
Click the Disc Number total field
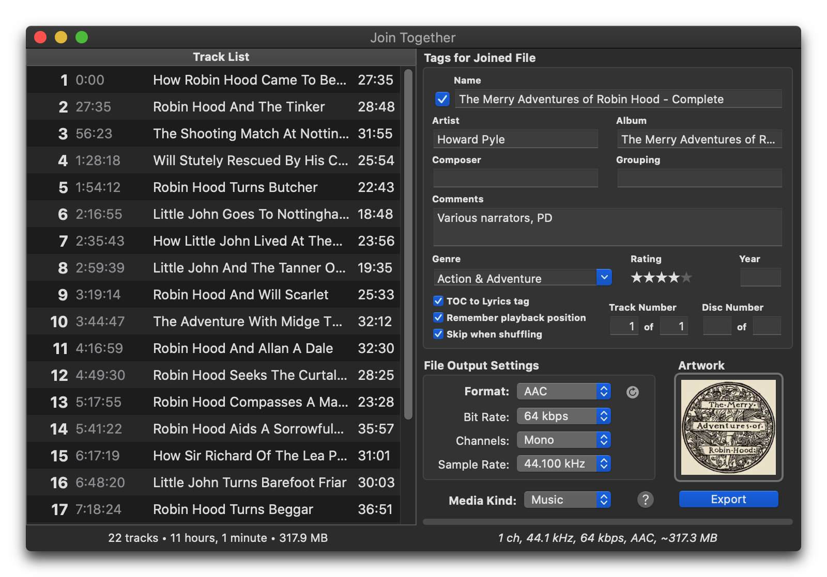(767, 326)
